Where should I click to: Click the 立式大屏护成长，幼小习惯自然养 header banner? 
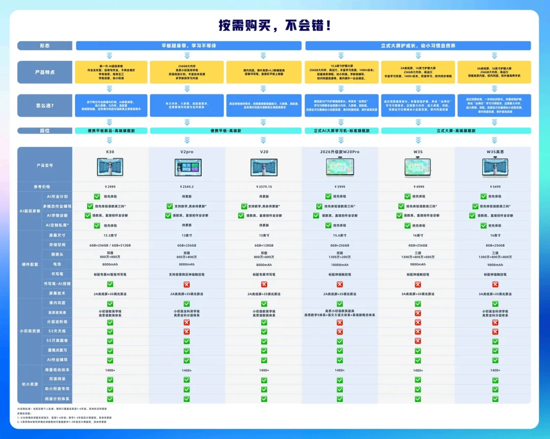tap(418, 46)
